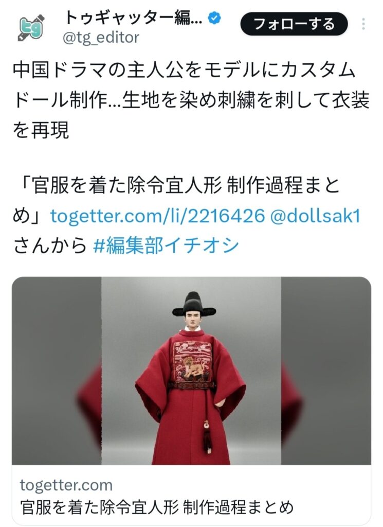Click the blurred left side of preview
The image size is (383, 527).
57,371
